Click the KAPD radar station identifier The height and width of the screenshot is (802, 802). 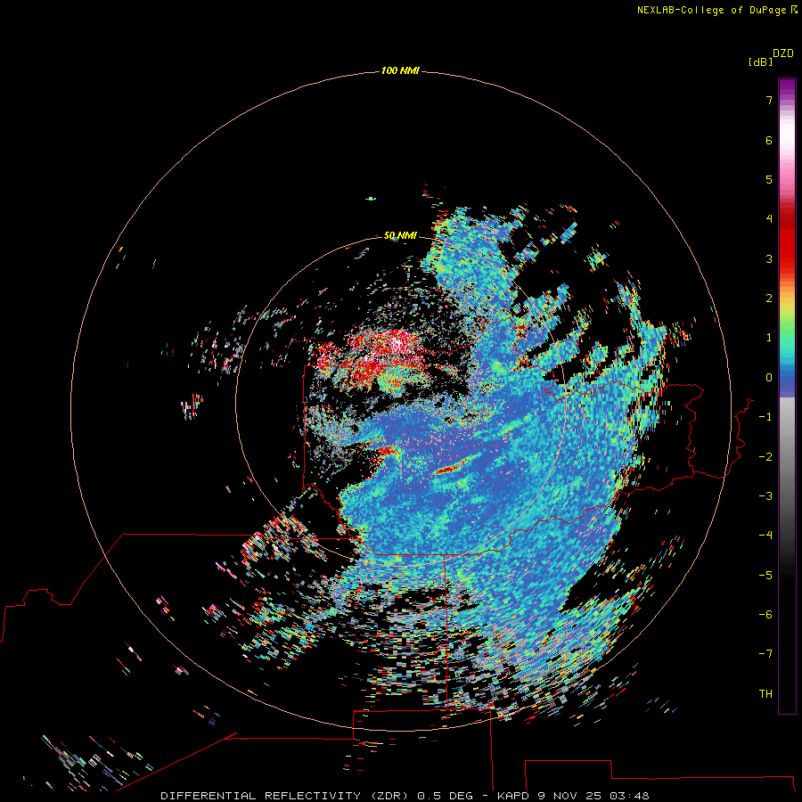(x=514, y=796)
